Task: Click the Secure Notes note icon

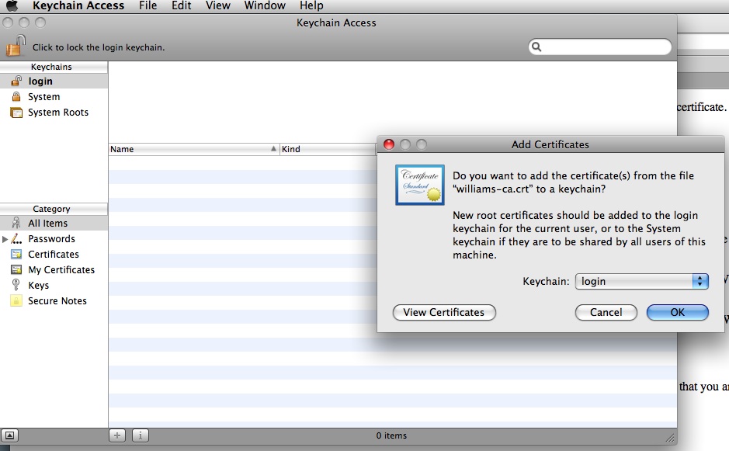Action: 16,301
